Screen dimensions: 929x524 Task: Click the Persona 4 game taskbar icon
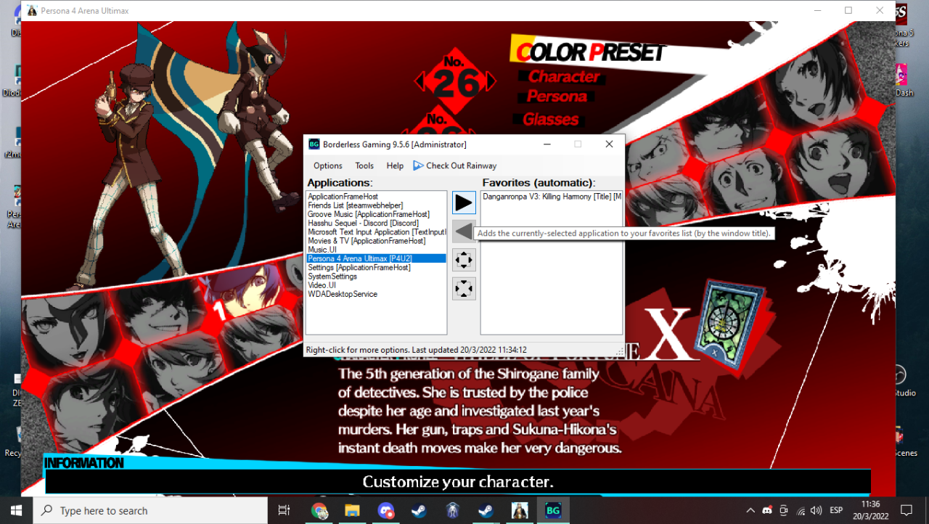point(520,511)
